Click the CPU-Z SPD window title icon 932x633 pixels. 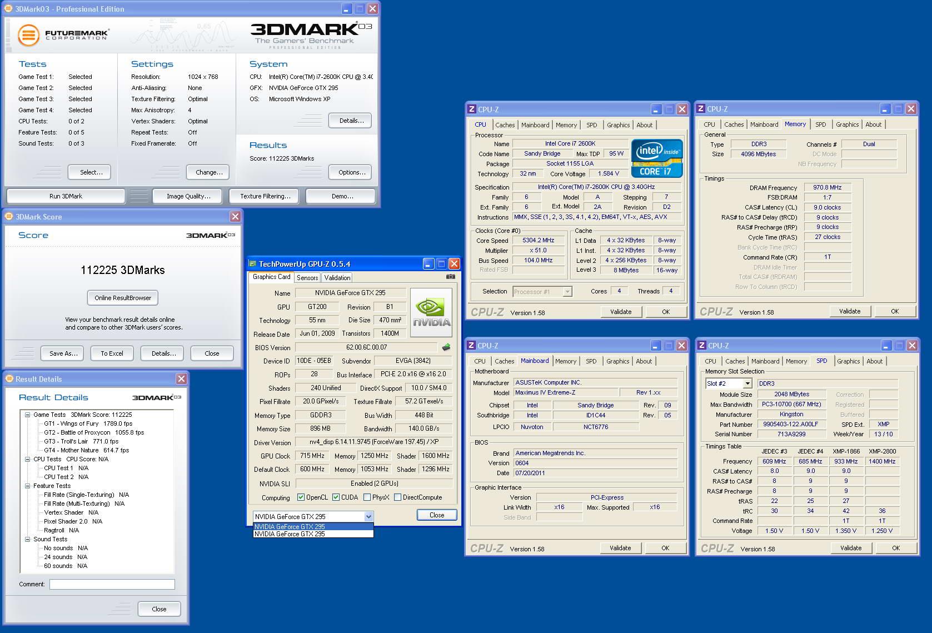(701, 346)
